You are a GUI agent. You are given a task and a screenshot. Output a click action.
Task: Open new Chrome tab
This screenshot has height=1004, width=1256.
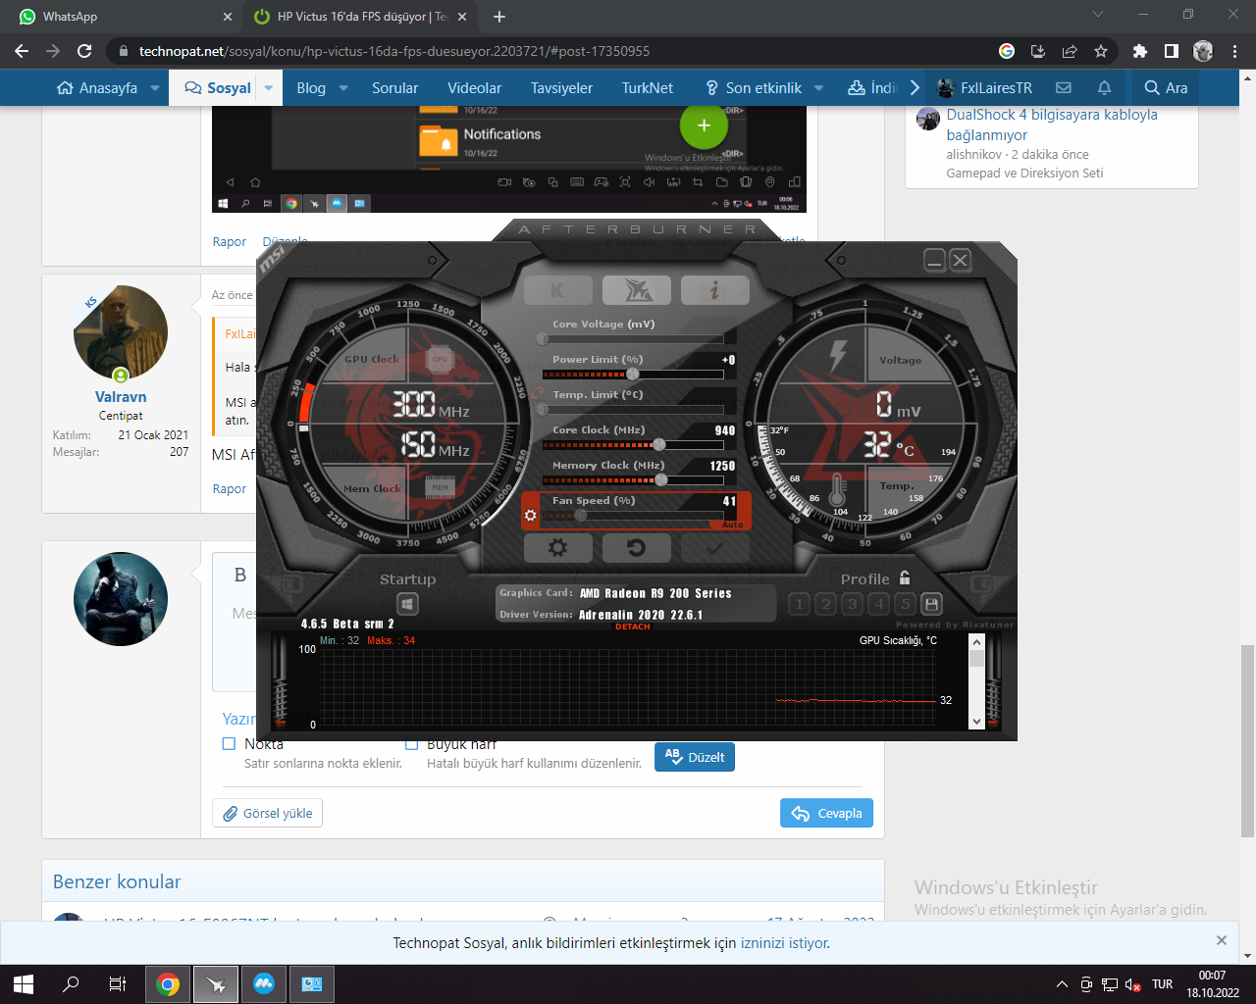click(499, 17)
